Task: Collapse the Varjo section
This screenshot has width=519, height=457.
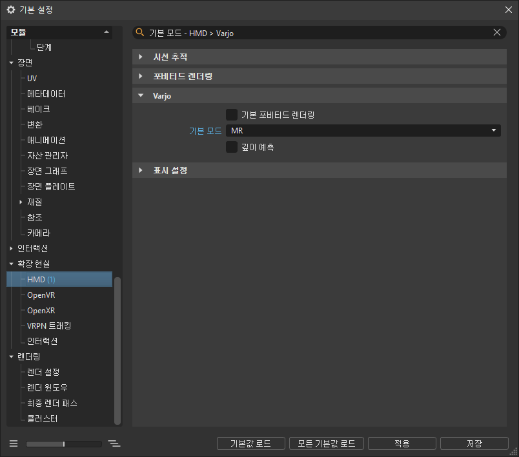Action: pyautogui.click(x=141, y=95)
